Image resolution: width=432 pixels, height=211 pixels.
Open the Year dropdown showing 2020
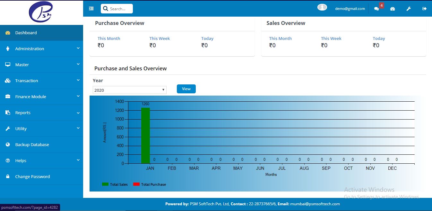tap(130, 90)
